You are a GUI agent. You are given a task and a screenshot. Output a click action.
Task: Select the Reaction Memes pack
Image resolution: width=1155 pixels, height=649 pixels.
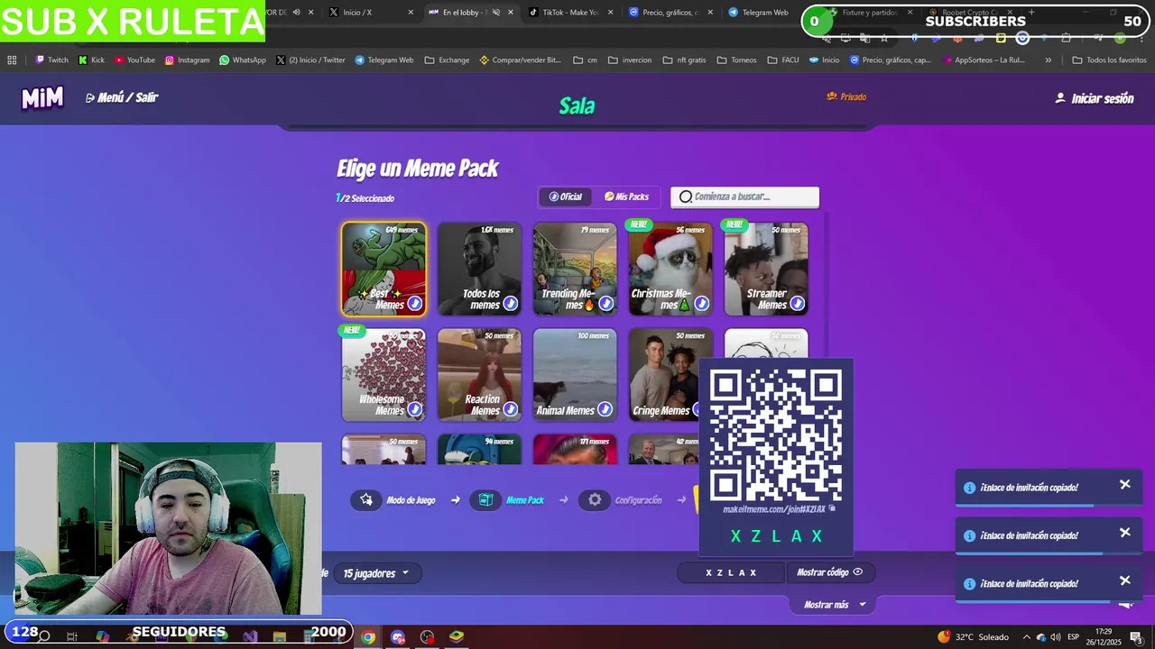click(479, 375)
